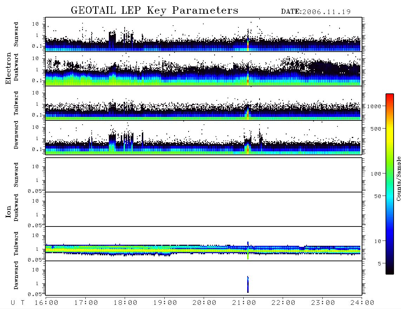Click the 10 tick on Ion Tailward axis

[35, 235]
